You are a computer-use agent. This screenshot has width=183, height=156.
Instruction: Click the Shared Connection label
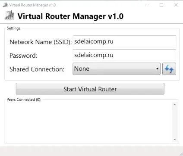[x=37, y=69]
